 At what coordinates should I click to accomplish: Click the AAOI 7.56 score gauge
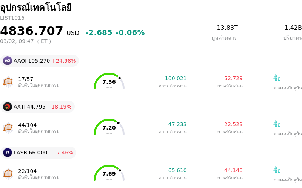click(109, 81)
